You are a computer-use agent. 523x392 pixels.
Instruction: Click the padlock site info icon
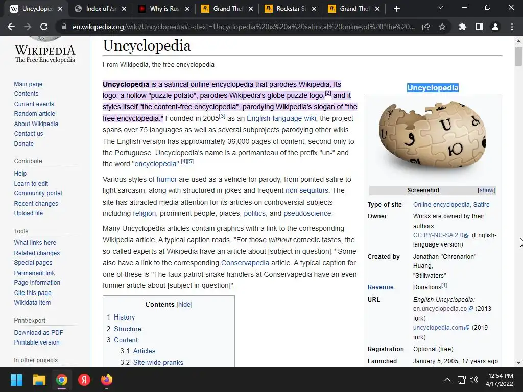click(x=64, y=27)
